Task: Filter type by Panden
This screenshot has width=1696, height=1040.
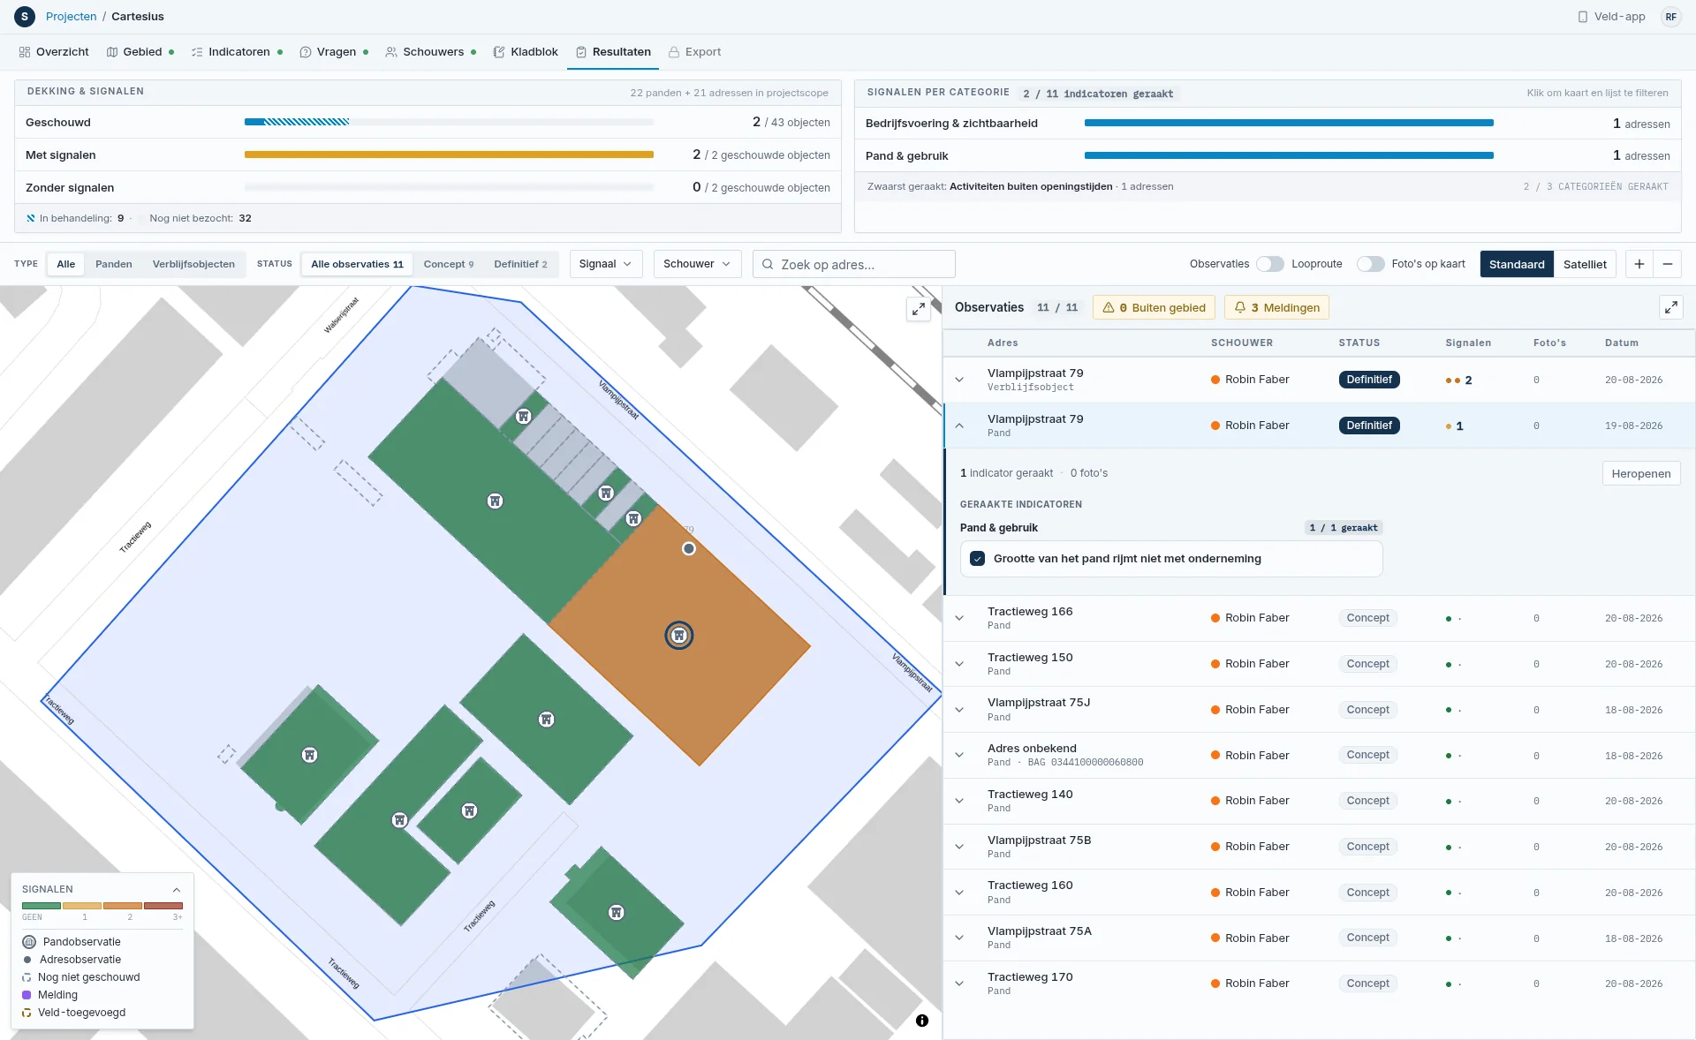Action: [x=114, y=264]
